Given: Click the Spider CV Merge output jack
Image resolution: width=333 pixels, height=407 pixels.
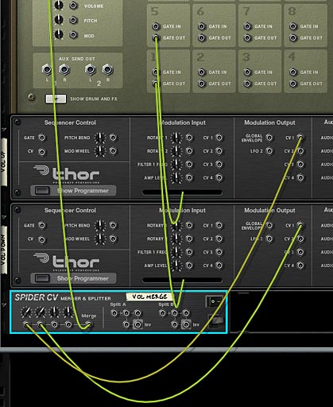Looking at the screenshot, I should point(89,324).
